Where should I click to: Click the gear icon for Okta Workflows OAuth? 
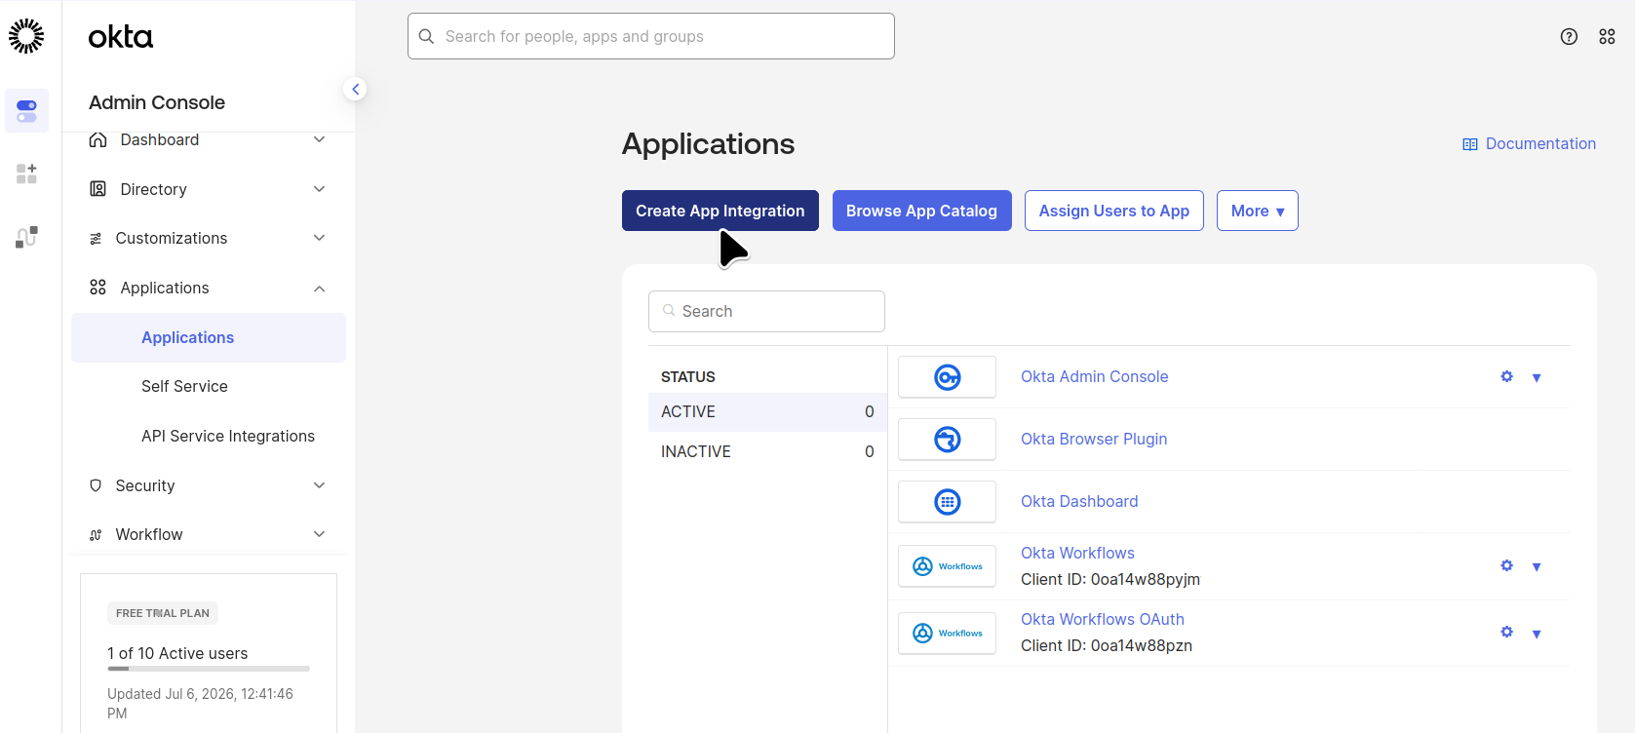click(x=1507, y=632)
